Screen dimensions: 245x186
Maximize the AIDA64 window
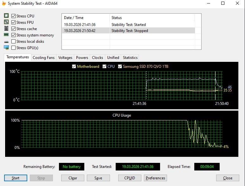point(223,3)
